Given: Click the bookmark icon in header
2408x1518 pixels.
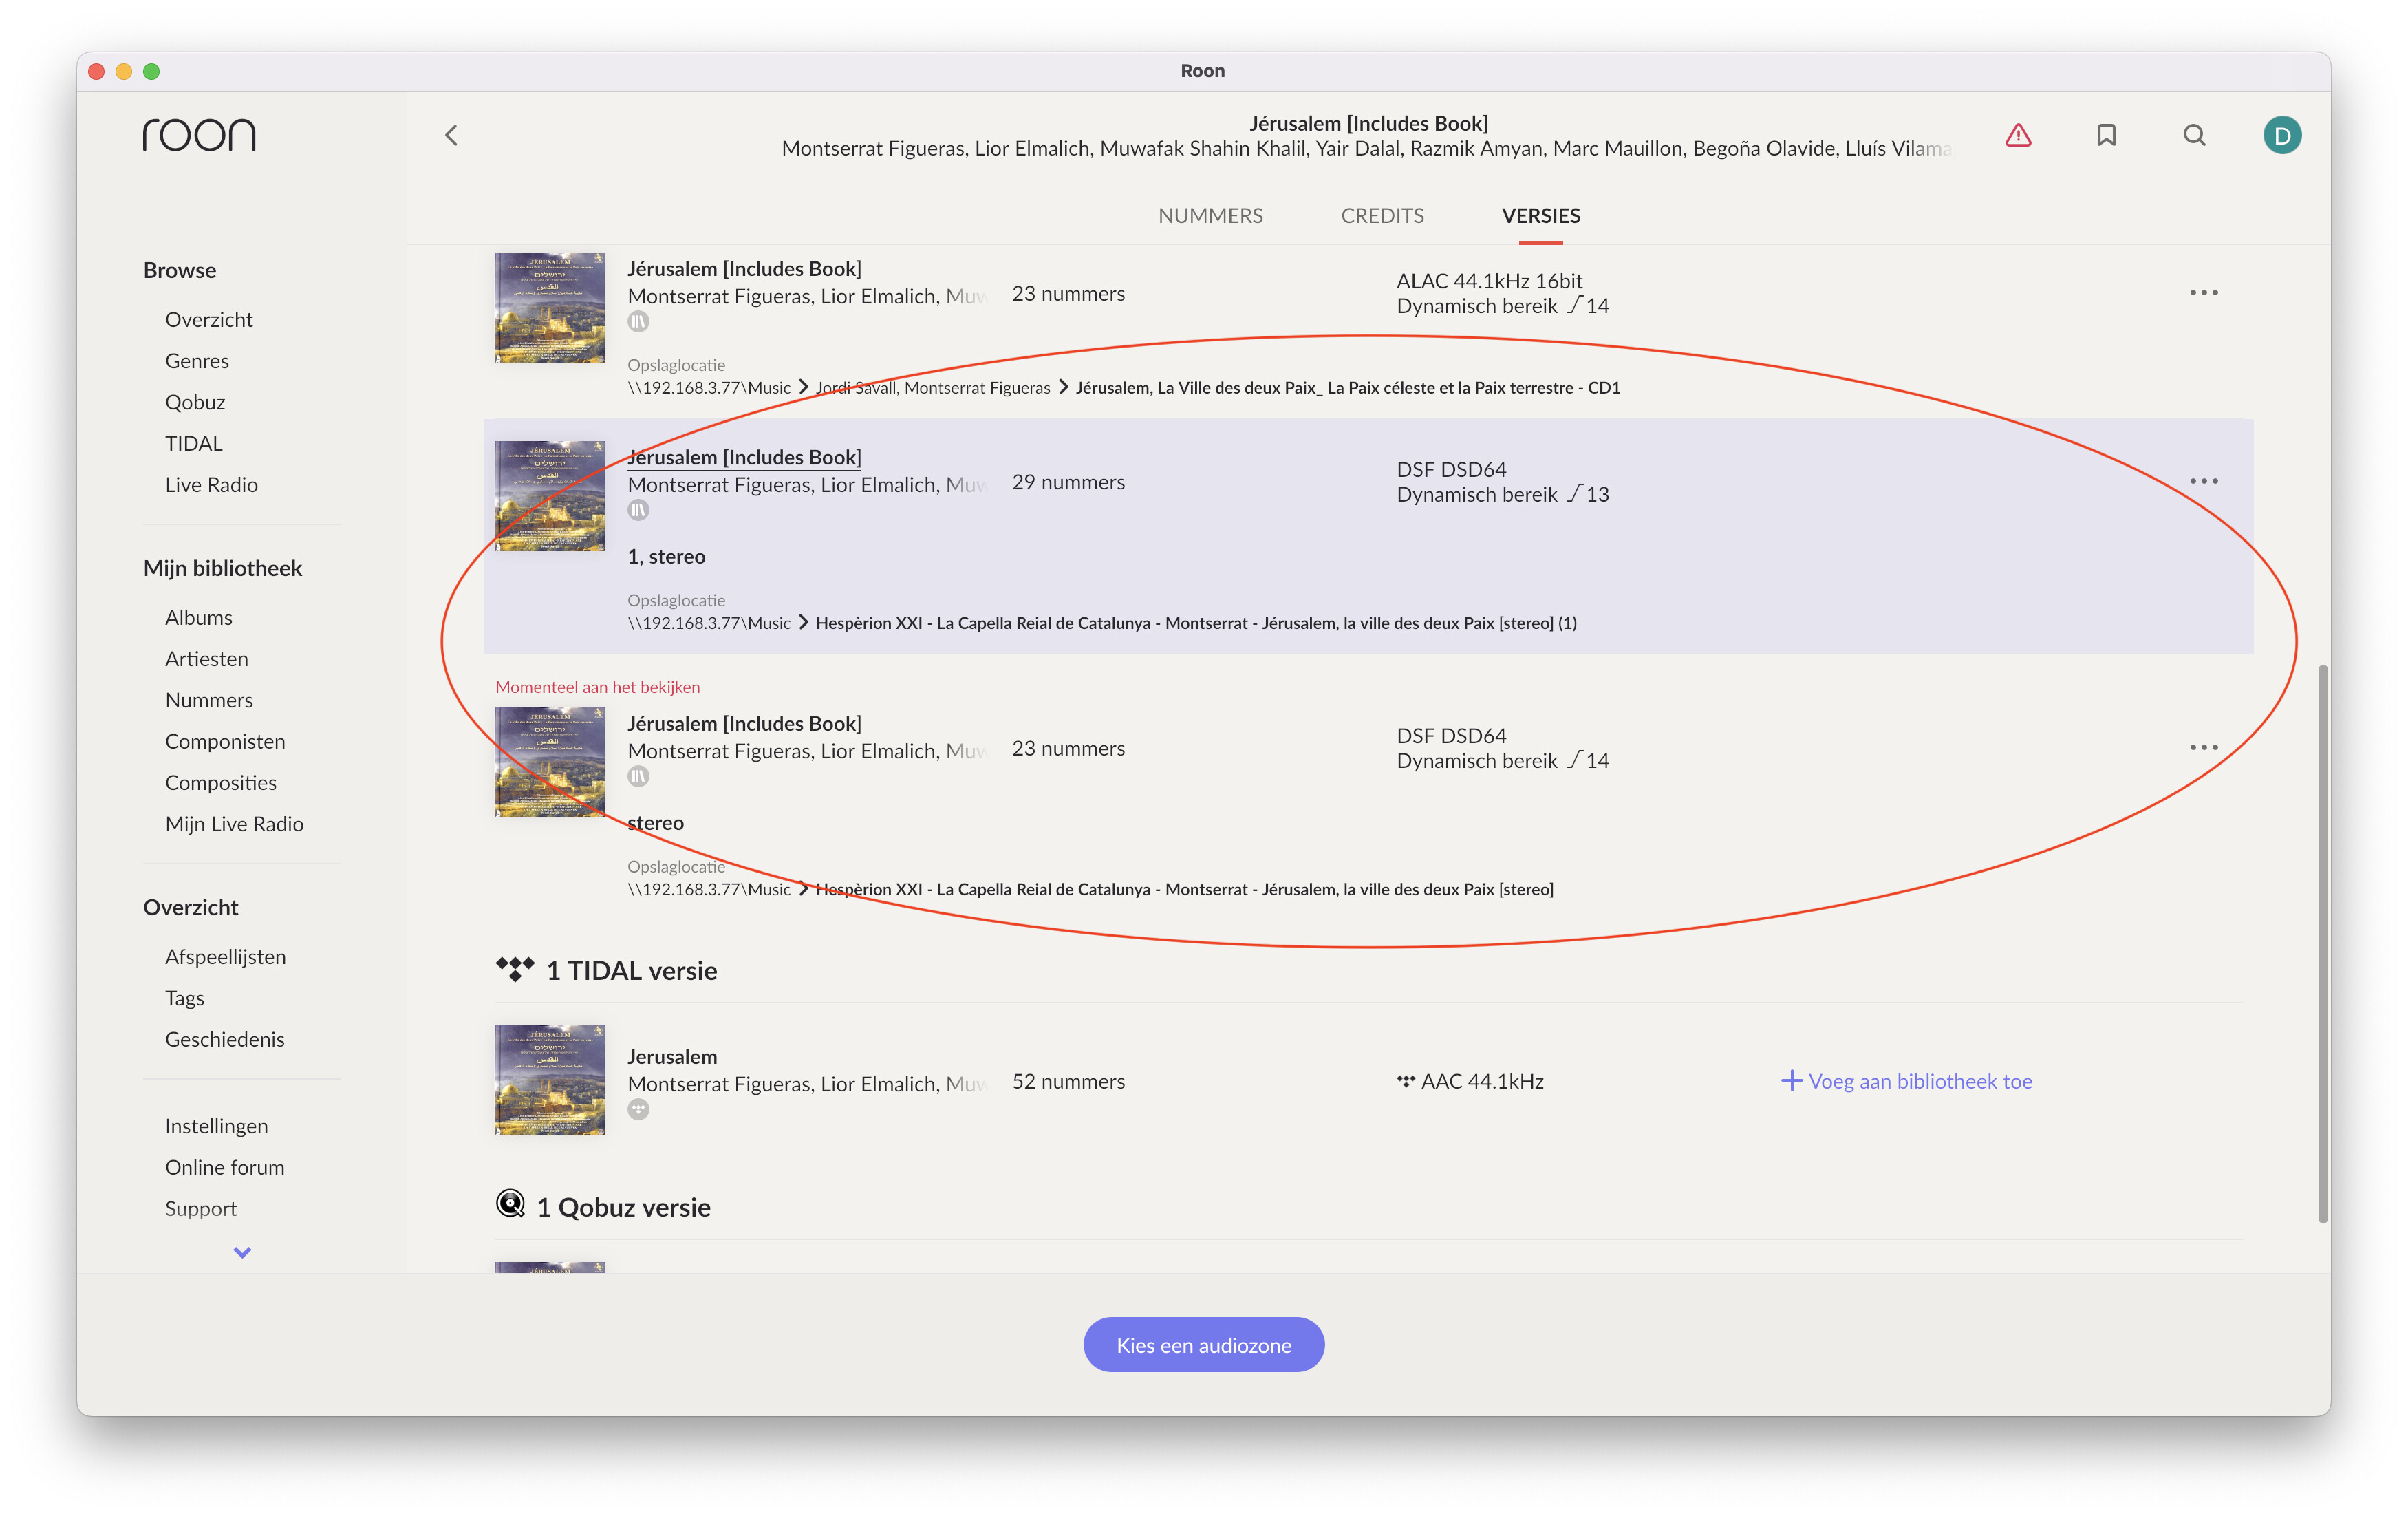Looking at the screenshot, I should pos(2105,135).
